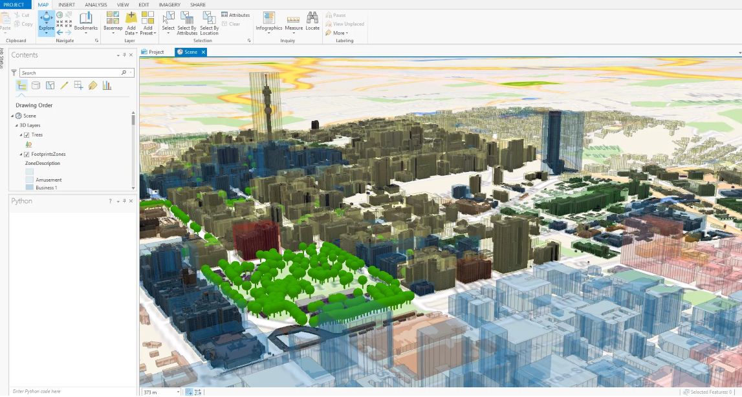Switch to the IMAGERY ribbon tab
Screen dimensions: 742x397
169,5
